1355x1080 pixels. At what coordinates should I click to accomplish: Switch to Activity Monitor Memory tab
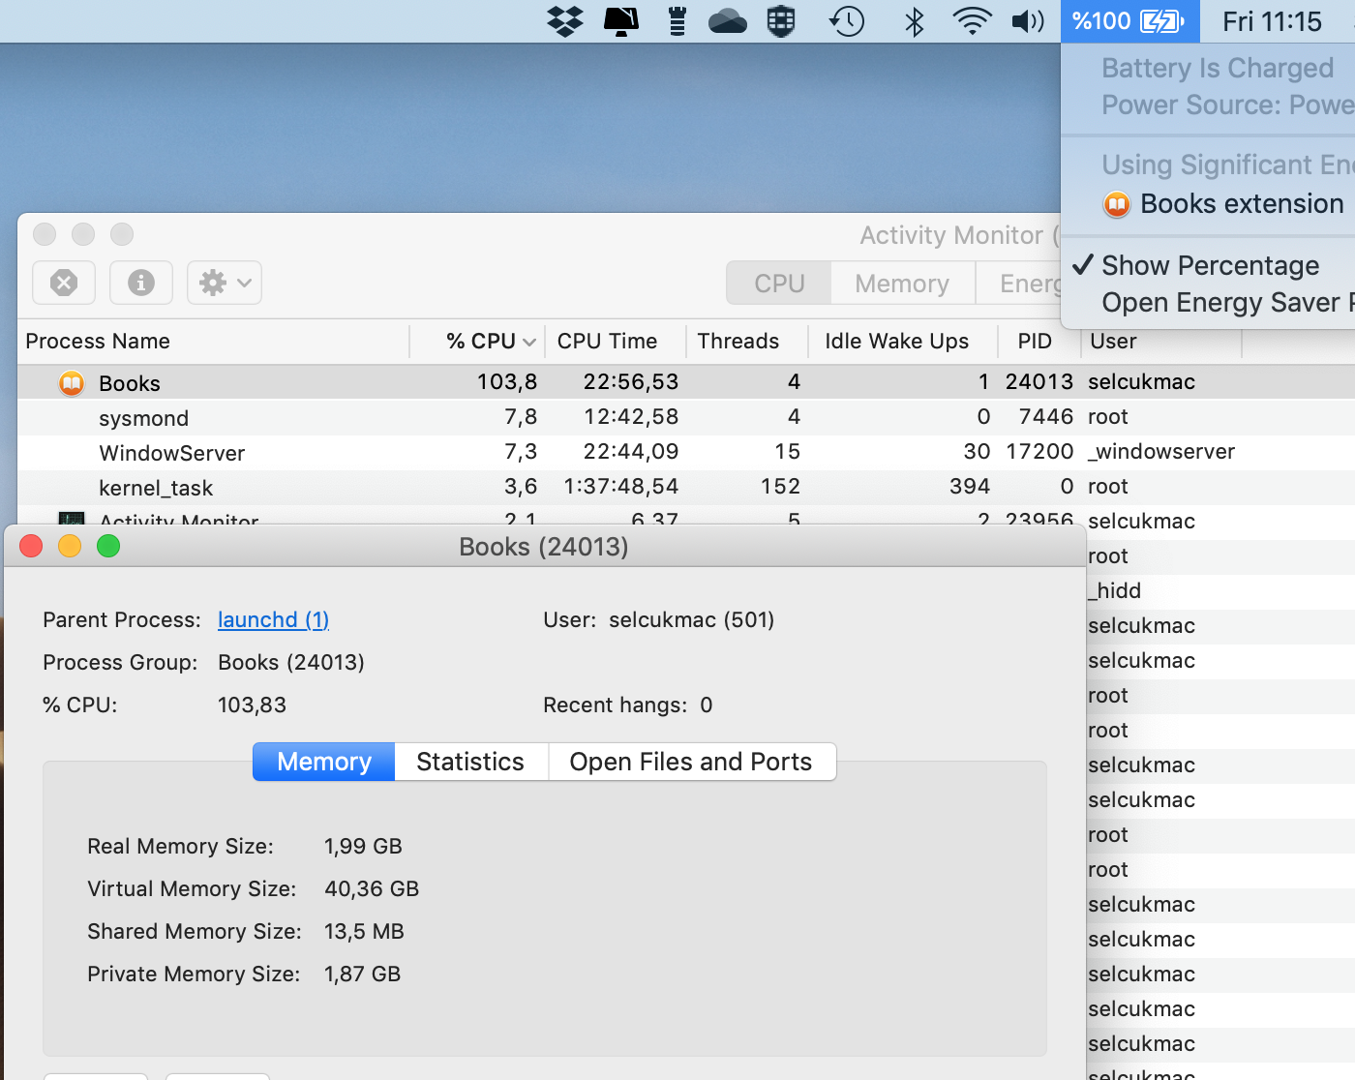902,284
